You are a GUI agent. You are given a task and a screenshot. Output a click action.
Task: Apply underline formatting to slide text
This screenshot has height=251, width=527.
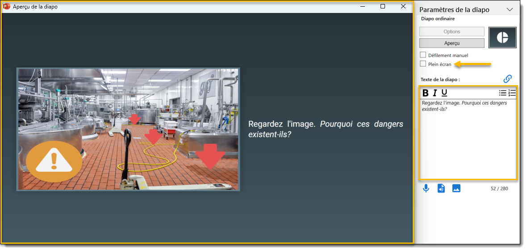coord(444,93)
